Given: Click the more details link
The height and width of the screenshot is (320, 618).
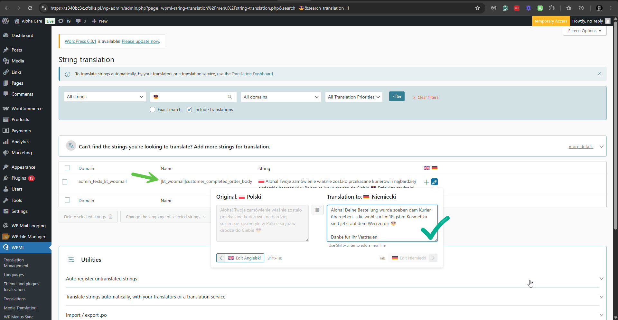Looking at the screenshot, I should (x=581, y=146).
